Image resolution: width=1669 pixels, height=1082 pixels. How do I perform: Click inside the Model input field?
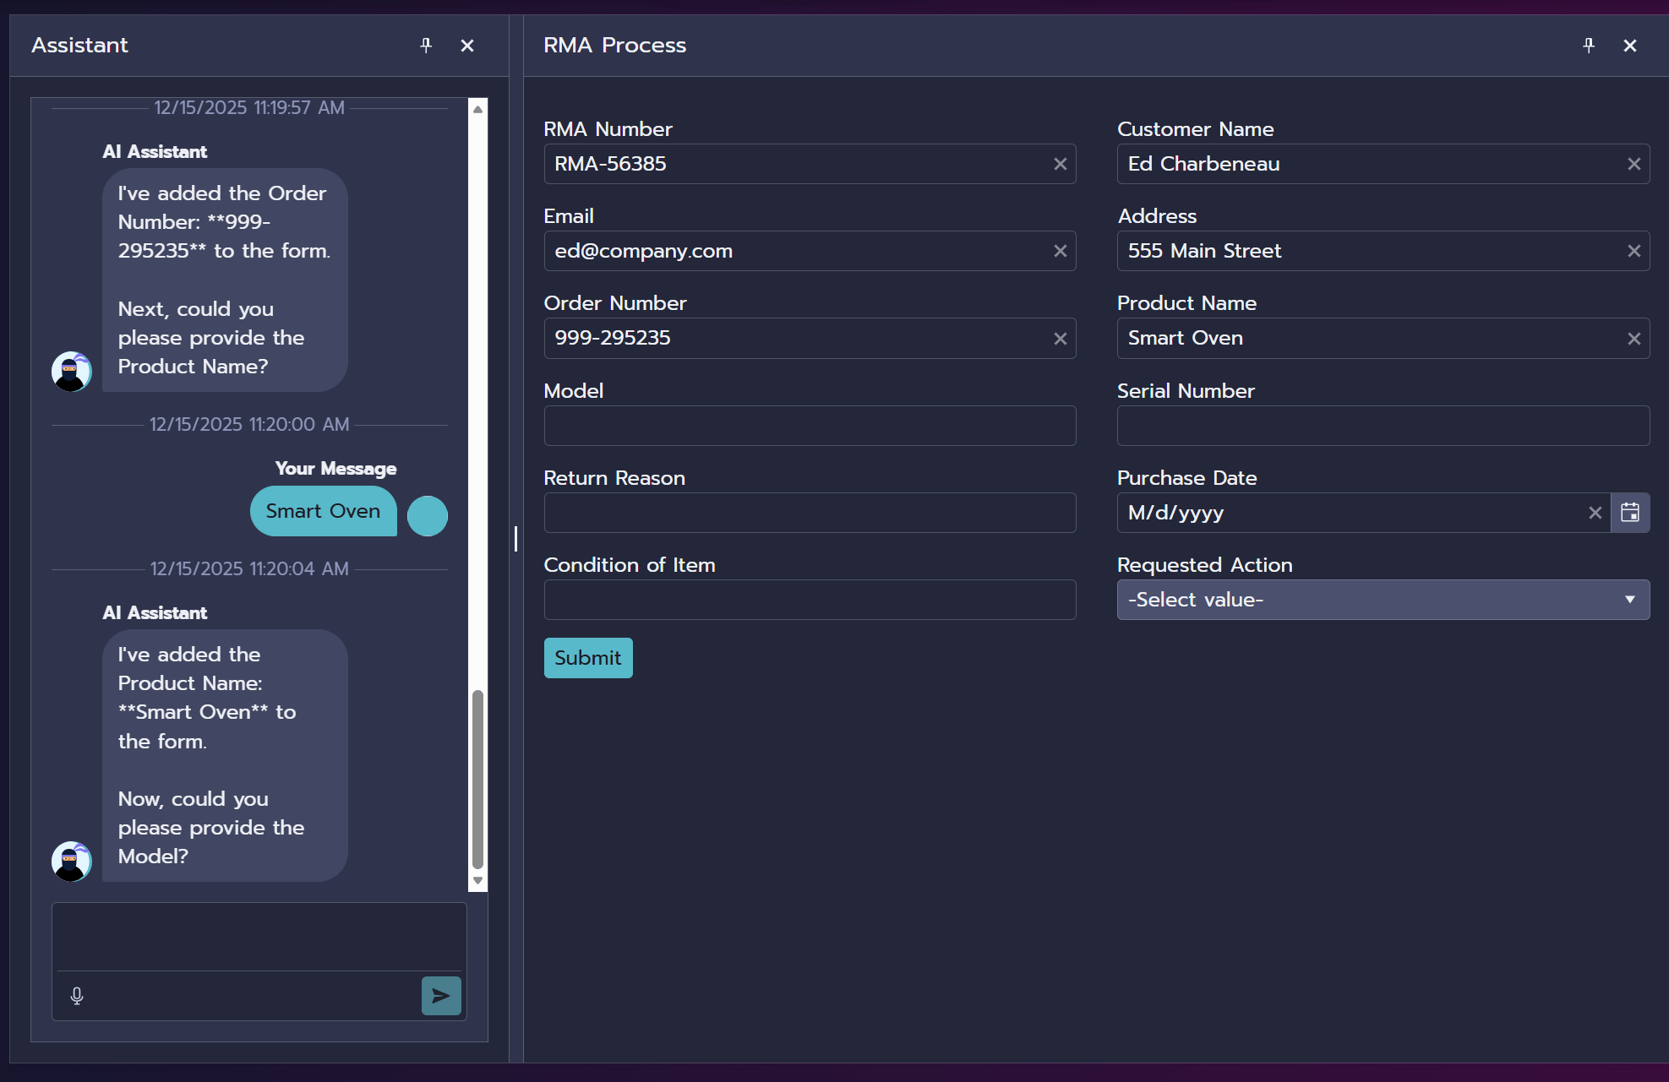[810, 426]
